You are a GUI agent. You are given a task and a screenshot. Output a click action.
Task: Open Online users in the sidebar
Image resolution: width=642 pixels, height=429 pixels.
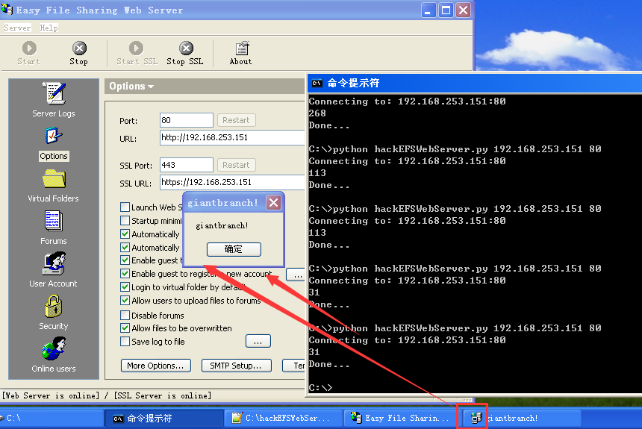(54, 354)
